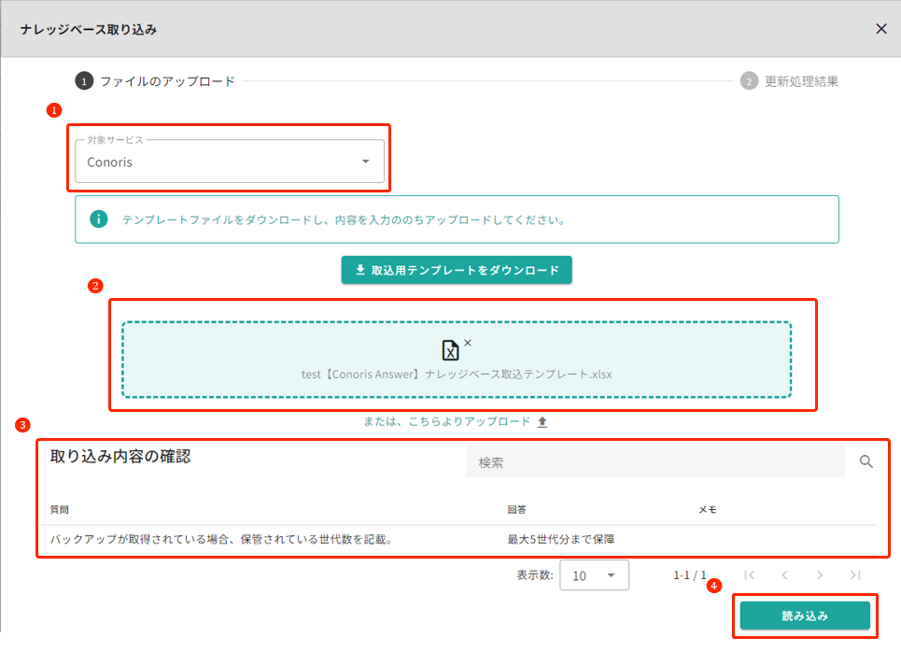Screen dimensions: 901x652
Task: Open the 対象サービス dropdown showing Conoris
Action: 229,161
